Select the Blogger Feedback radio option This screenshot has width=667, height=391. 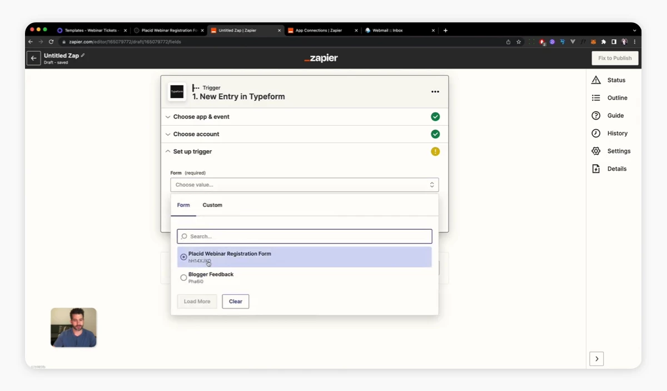click(183, 278)
